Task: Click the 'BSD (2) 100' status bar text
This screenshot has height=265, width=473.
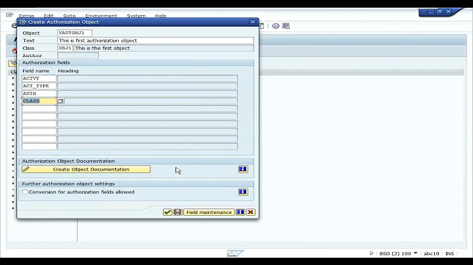Action: pyautogui.click(x=395, y=254)
